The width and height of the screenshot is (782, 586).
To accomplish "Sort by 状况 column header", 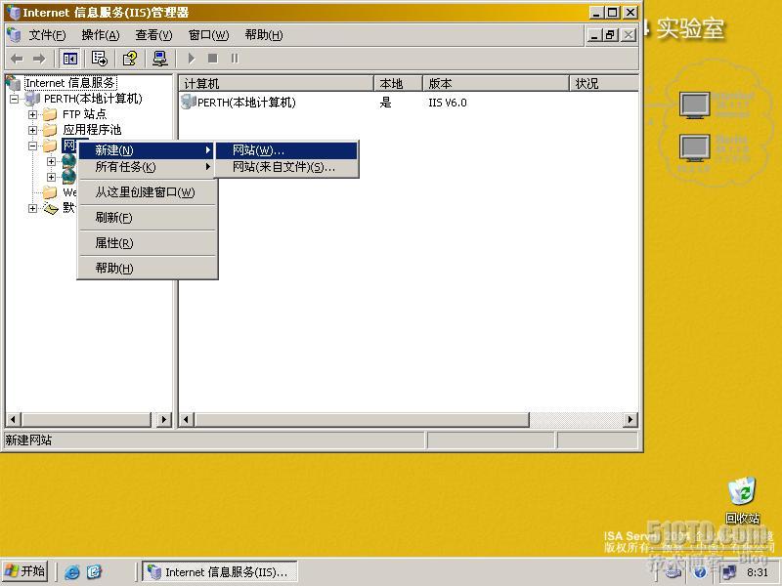I will tap(603, 83).
